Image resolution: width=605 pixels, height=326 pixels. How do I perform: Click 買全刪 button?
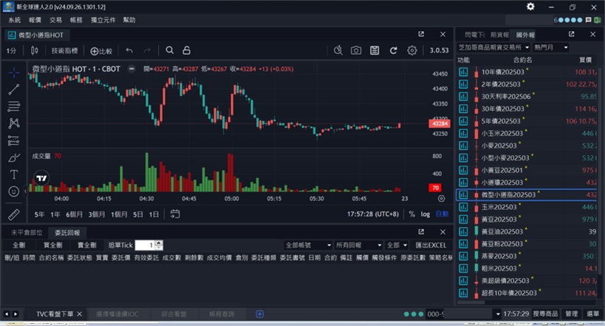(52, 245)
